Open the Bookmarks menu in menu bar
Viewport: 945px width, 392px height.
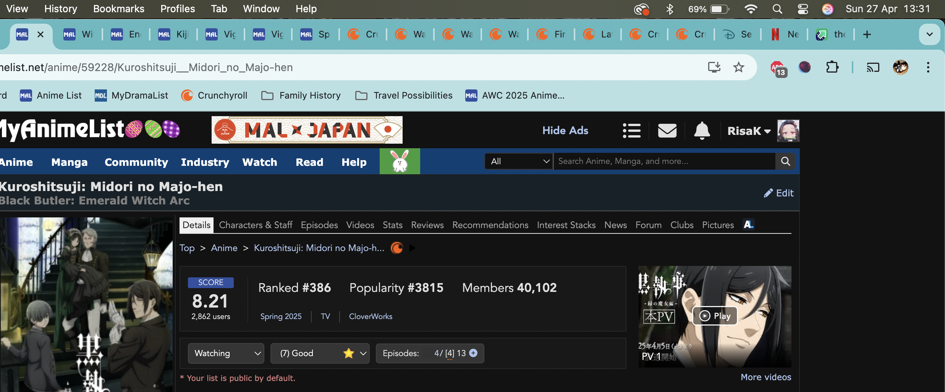pos(118,9)
